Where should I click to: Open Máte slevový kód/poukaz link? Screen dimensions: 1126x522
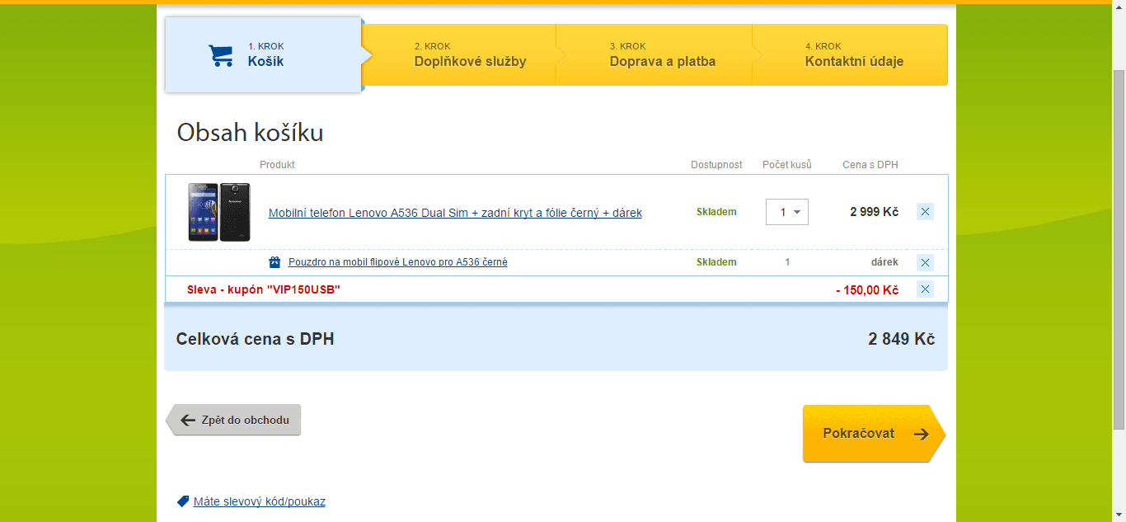[260, 501]
